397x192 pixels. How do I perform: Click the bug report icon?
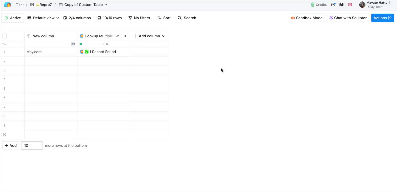click(341, 5)
